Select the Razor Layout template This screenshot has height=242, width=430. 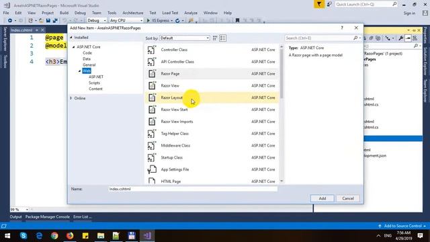(212, 97)
